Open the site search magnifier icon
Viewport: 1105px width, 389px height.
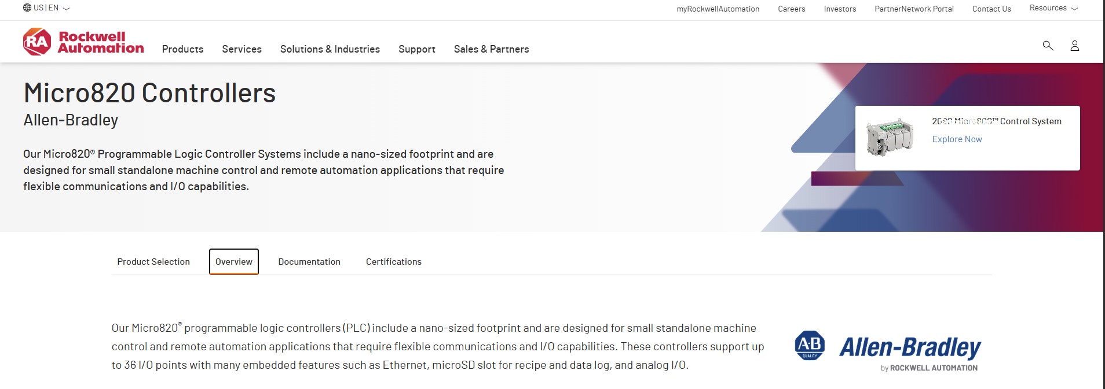pos(1048,45)
